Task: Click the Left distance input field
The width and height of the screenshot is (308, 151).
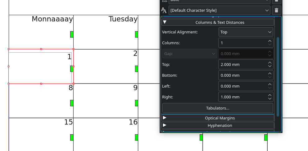Action: pos(242,86)
